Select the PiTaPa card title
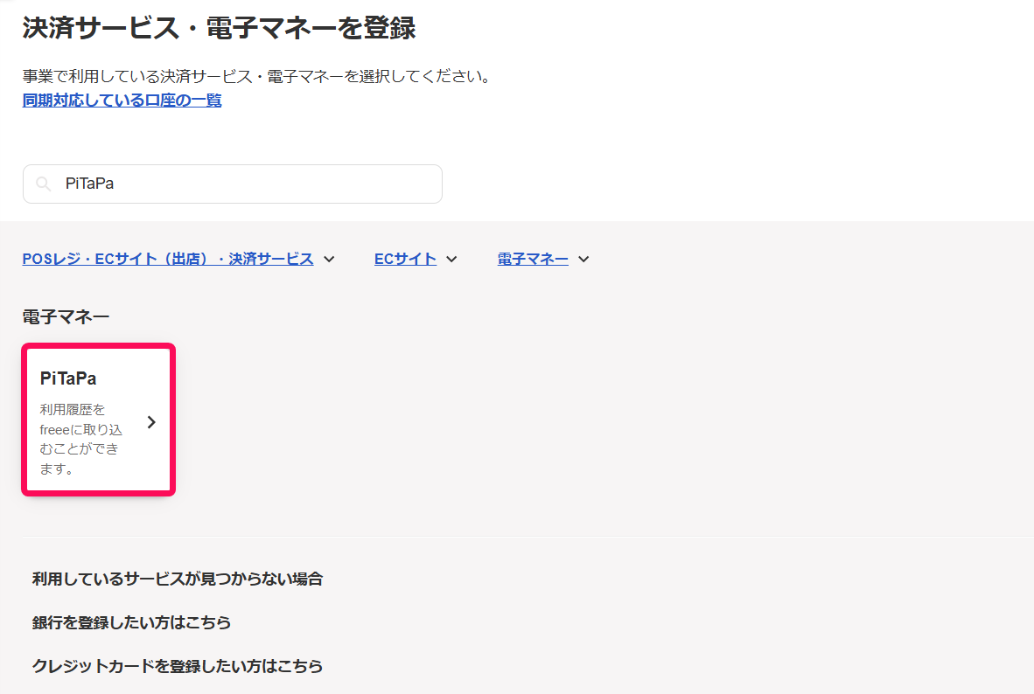 [68, 378]
